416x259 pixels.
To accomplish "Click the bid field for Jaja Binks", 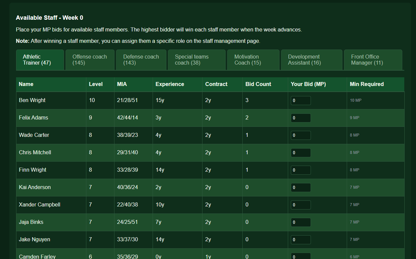I will (x=301, y=223).
